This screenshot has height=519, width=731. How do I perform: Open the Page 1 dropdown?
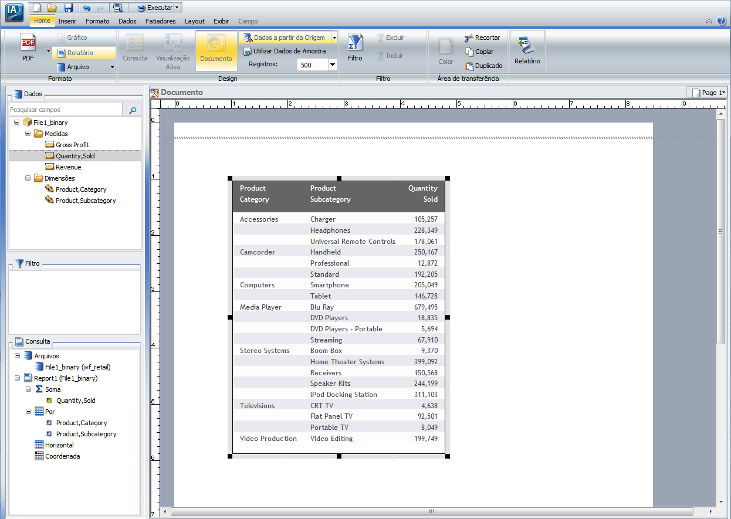(x=709, y=93)
